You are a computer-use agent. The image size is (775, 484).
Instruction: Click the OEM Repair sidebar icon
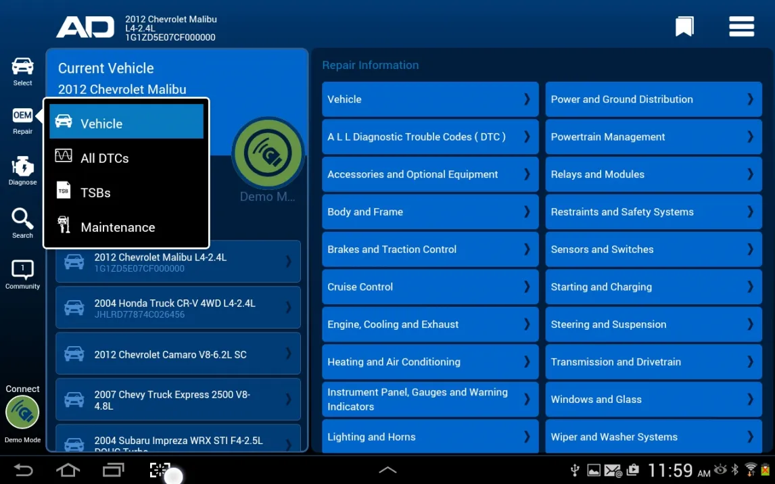tap(22, 120)
